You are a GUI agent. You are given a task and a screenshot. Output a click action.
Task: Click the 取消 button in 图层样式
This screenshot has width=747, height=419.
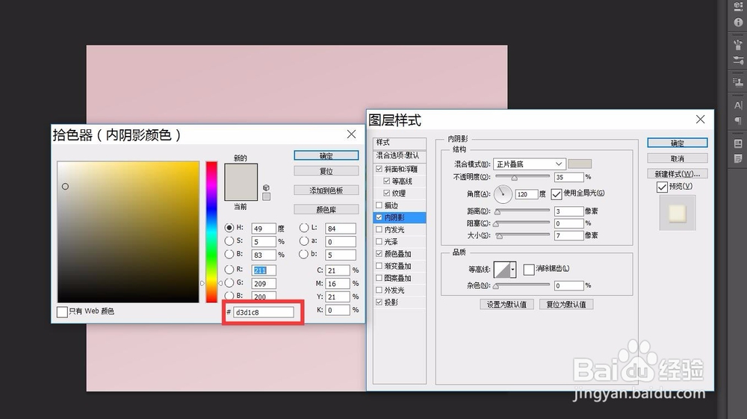678,158
